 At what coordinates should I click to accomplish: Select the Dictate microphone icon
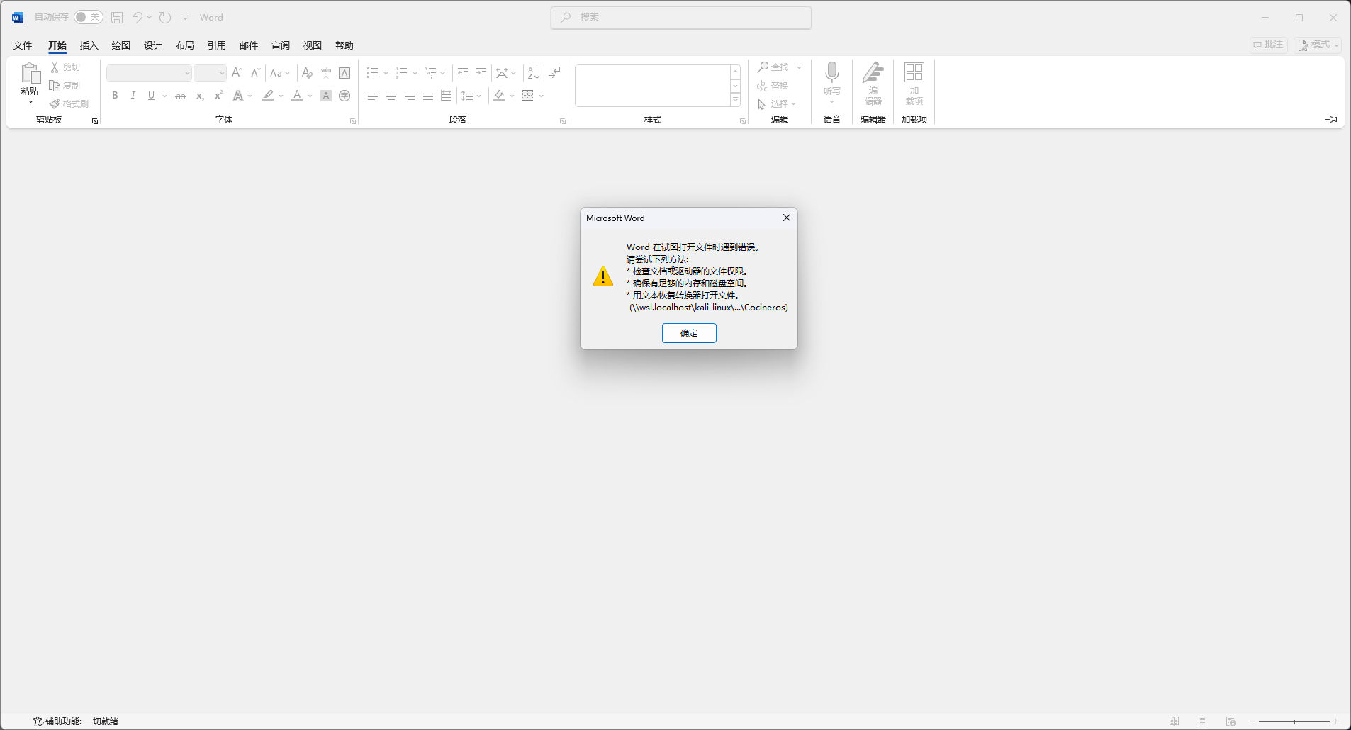point(831,73)
